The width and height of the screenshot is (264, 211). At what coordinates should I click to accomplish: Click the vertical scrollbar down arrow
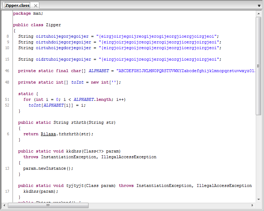point(258,199)
